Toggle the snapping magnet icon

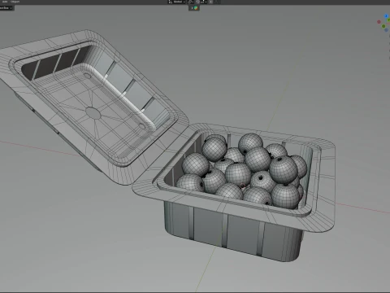[197, 2]
